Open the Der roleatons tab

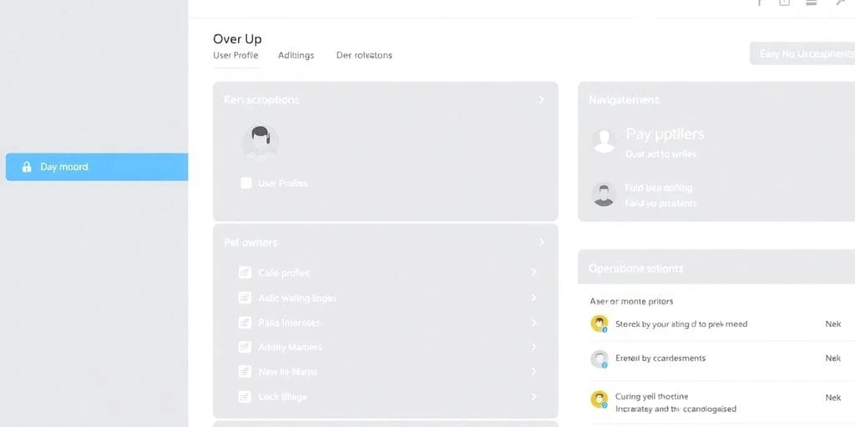364,55
